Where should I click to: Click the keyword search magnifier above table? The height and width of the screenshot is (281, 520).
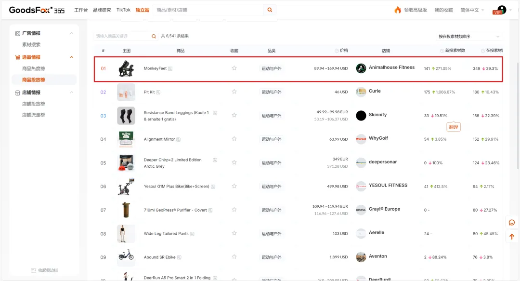point(154,36)
